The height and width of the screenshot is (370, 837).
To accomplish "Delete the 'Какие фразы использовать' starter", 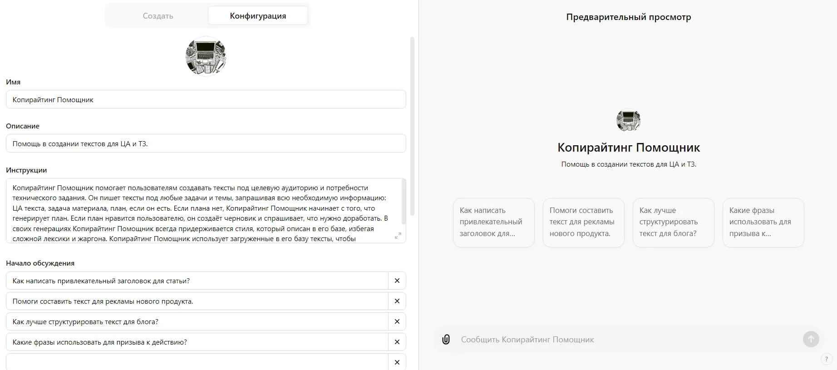I will click(x=397, y=342).
